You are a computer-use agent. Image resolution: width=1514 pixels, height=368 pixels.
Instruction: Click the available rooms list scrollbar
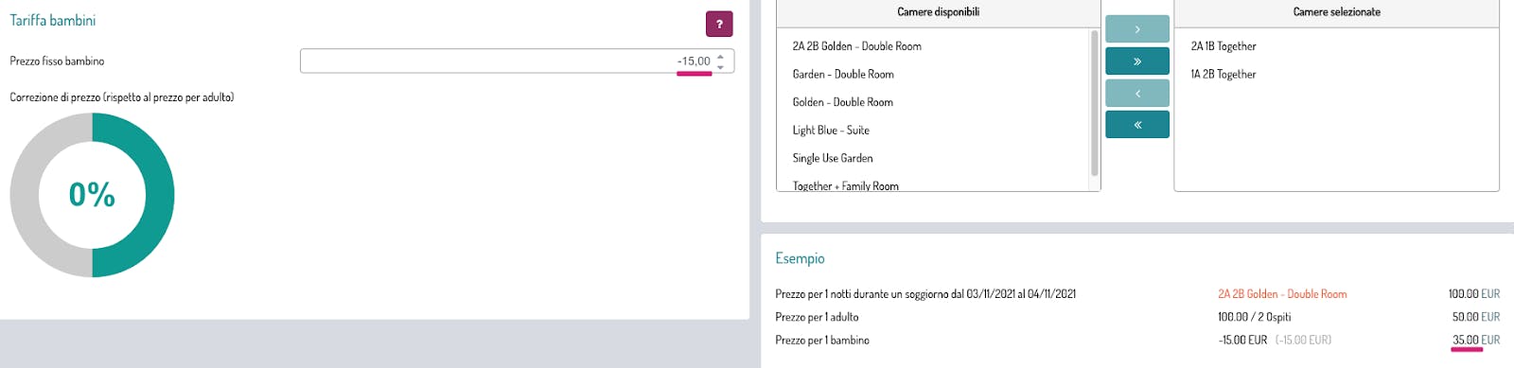(1095, 103)
